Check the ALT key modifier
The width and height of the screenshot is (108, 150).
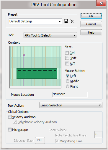point(67,64)
